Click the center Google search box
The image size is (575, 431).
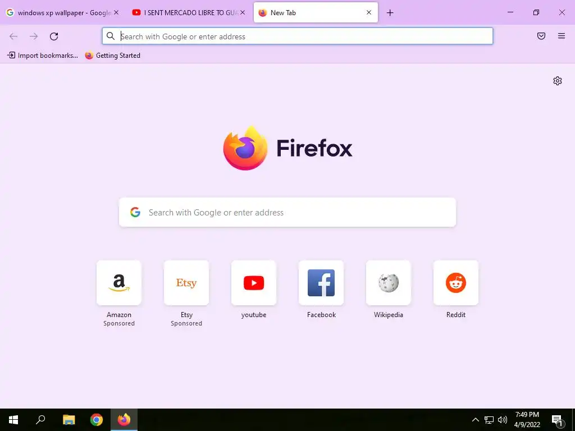coord(287,212)
